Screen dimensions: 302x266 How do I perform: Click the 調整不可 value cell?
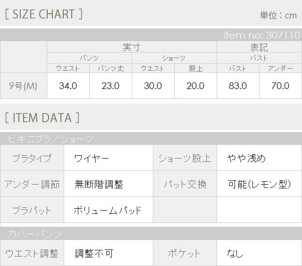pos(108,253)
